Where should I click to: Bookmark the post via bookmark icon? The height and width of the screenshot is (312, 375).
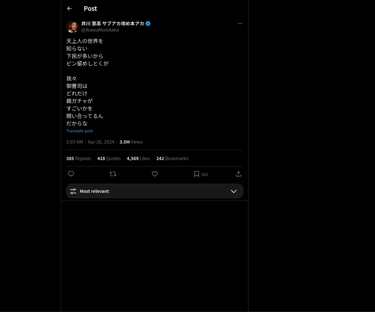(x=197, y=174)
